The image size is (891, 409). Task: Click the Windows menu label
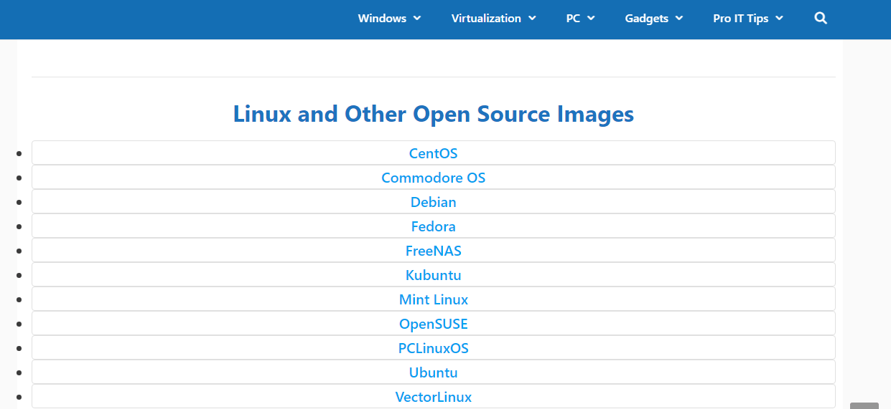[x=382, y=19]
